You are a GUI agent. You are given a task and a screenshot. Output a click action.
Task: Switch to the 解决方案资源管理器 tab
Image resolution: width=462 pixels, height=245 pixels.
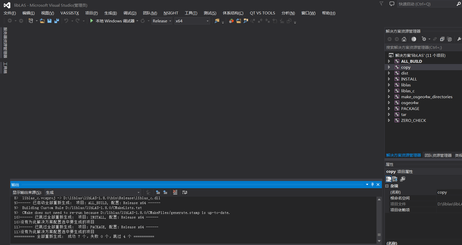[x=404, y=155]
